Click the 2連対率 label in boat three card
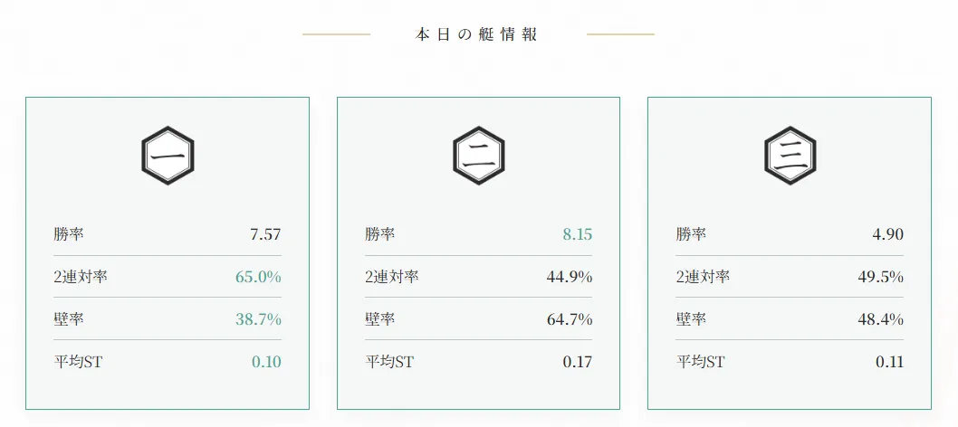The height and width of the screenshot is (427, 958). click(x=703, y=277)
